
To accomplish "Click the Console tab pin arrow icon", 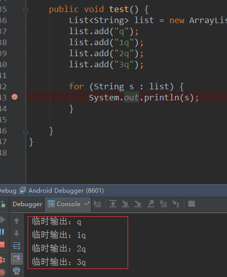I will click(x=86, y=204).
